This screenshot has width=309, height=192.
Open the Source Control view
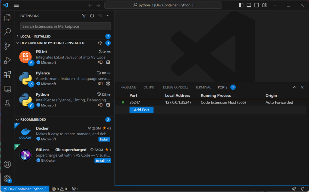point(7,46)
